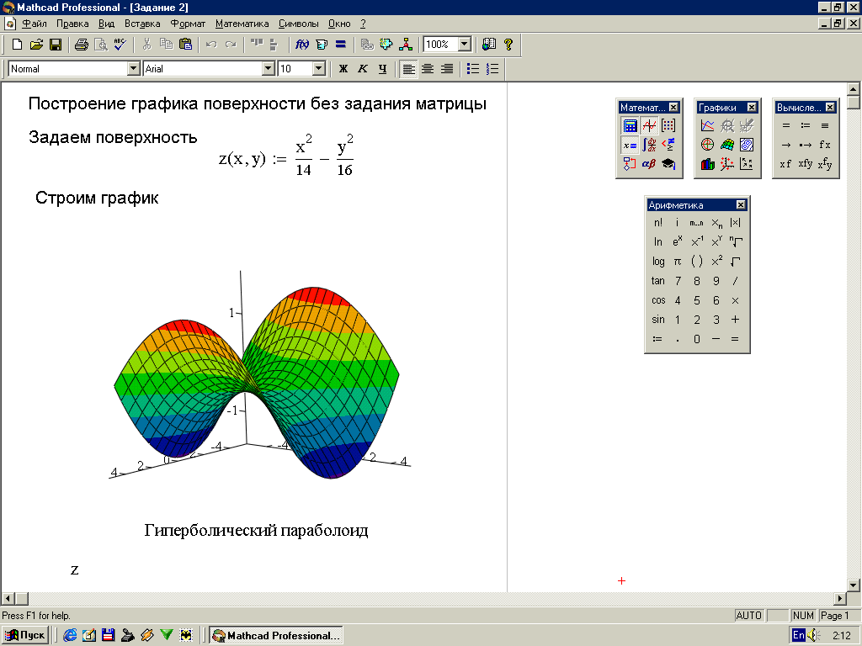Insert a unit using the measuring cup icon
The height and width of the screenshot is (646, 862).
[322, 45]
